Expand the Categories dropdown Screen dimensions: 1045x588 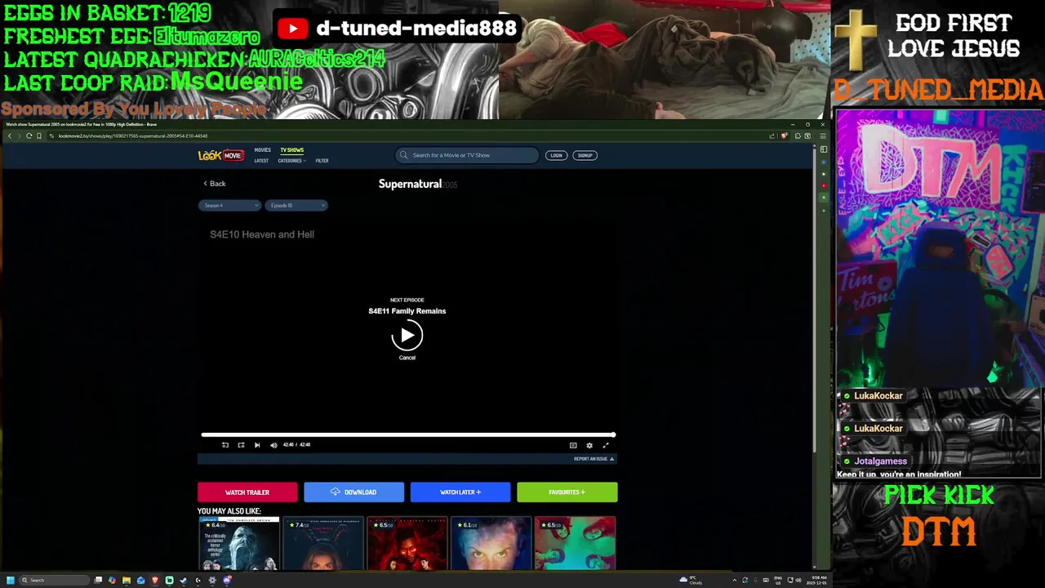coord(291,161)
